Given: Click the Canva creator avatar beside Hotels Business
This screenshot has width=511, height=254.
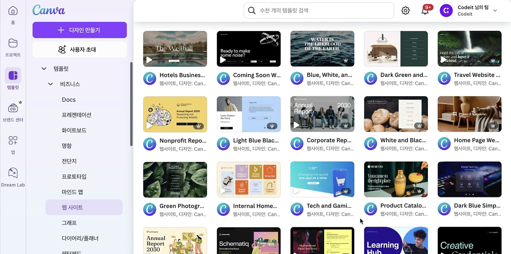Looking at the screenshot, I should coord(150,78).
